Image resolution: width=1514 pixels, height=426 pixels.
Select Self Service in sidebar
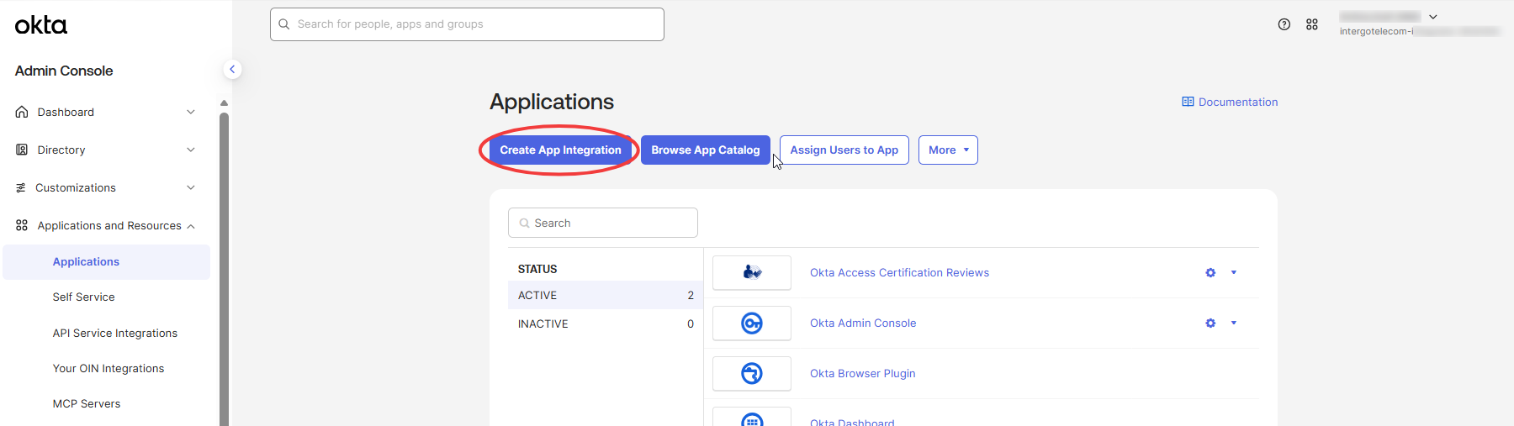(84, 297)
